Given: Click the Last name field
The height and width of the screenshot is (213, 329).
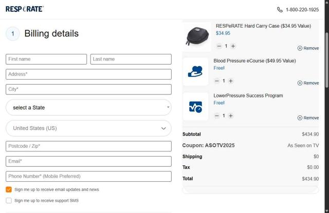Looking at the screenshot, I should coord(131,59).
